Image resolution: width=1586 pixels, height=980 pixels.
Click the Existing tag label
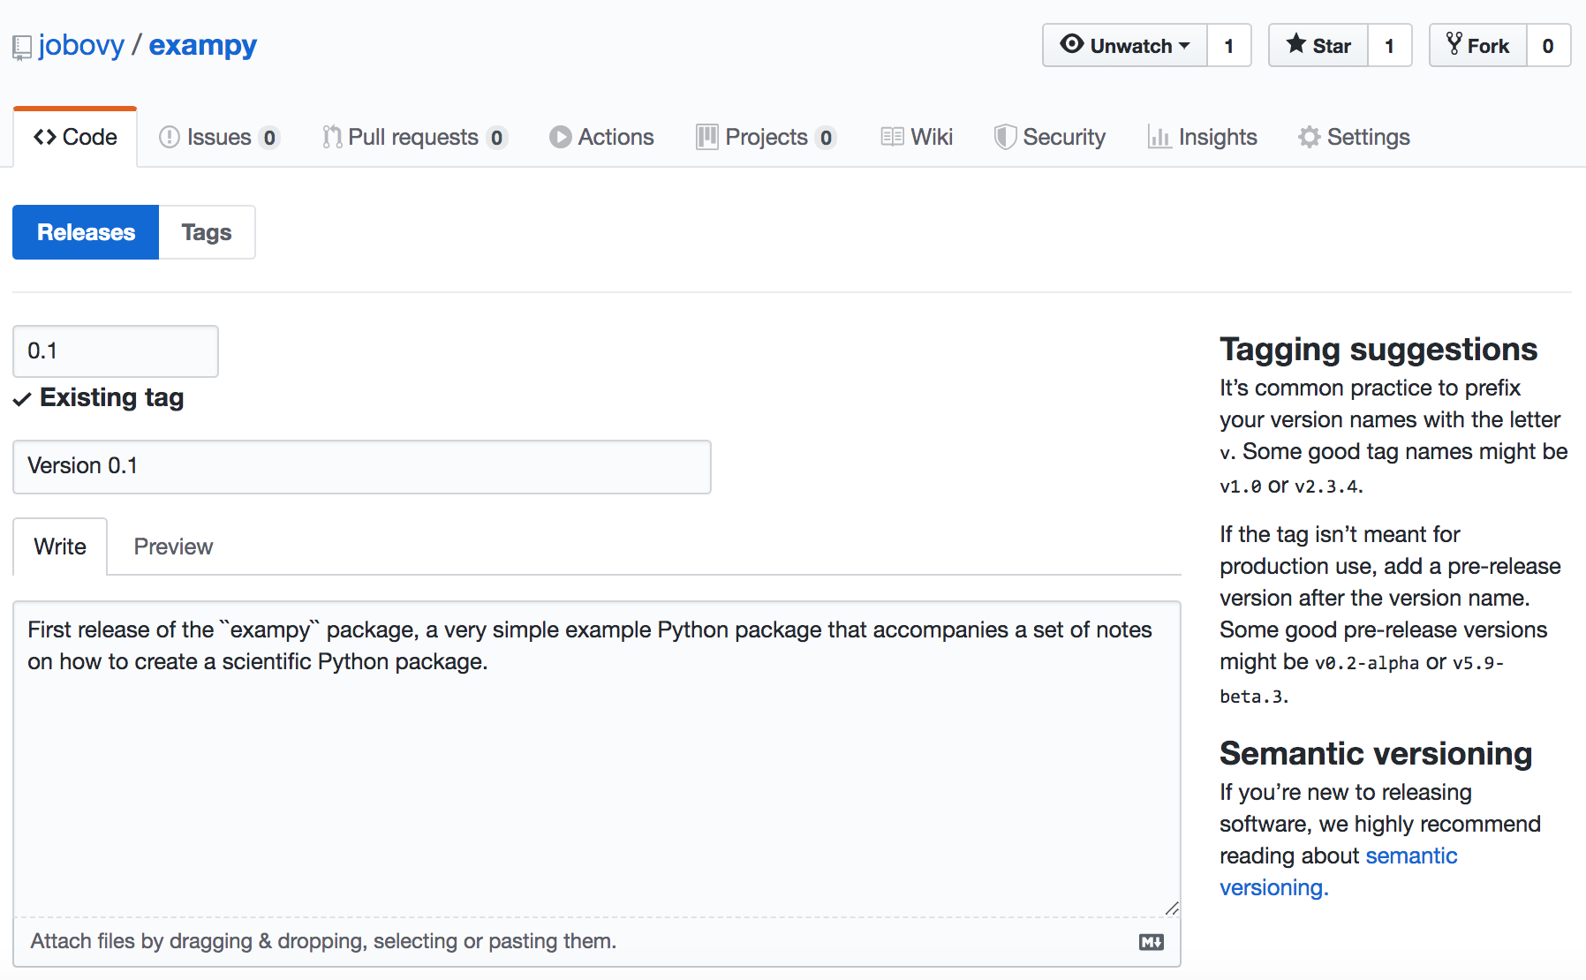112,398
